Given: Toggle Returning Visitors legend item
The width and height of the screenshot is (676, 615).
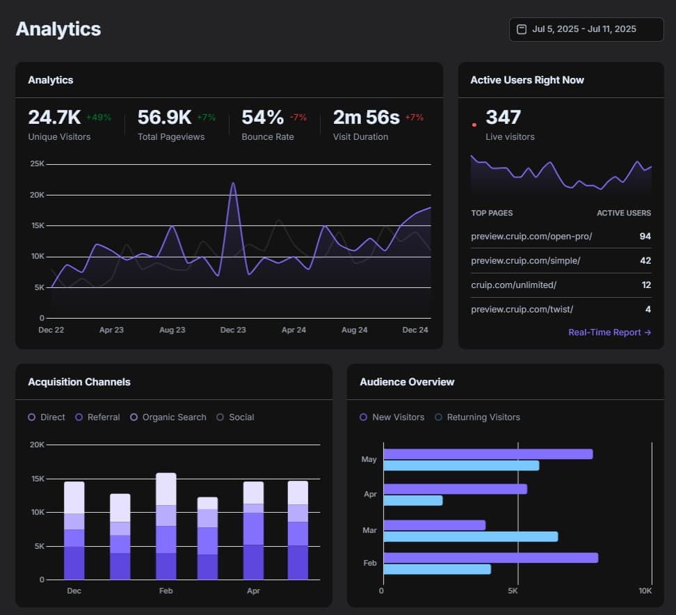Looking at the screenshot, I should pyautogui.click(x=477, y=417).
